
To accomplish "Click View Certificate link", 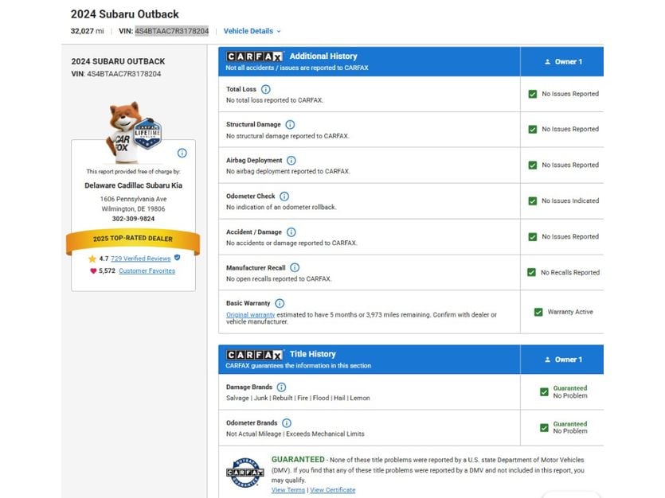I will (333, 490).
